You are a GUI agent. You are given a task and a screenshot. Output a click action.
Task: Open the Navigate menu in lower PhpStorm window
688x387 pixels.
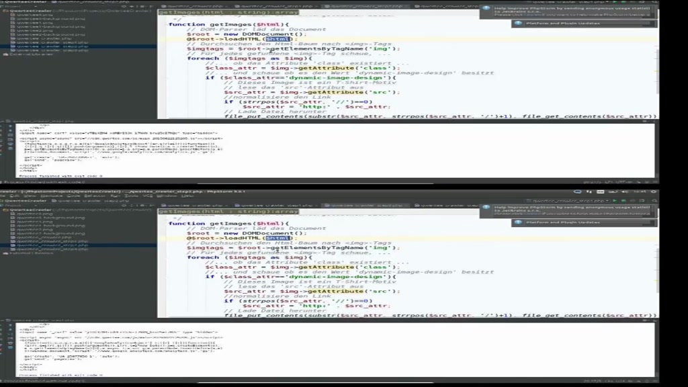[x=52, y=196]
